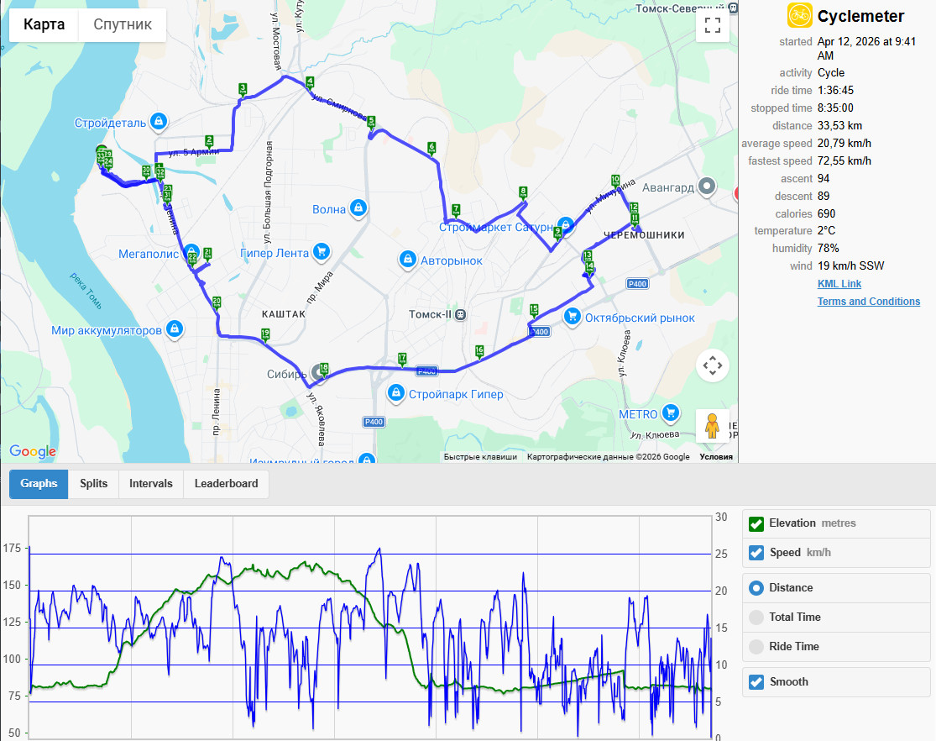Switch to the Intervals tab
Screen dimensions: 936x741
pos(151,483)
